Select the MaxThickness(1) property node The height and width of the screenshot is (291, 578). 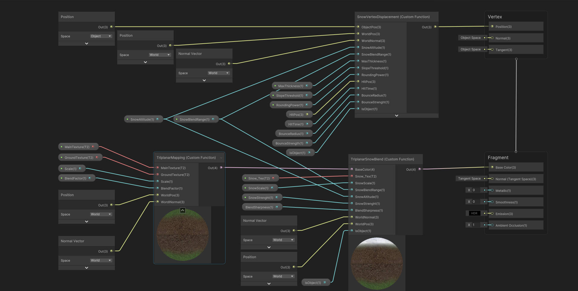(292, 86)
